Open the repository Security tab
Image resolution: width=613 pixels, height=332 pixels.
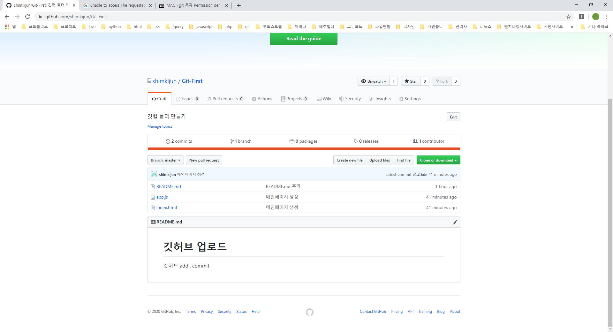click(350, 99)
